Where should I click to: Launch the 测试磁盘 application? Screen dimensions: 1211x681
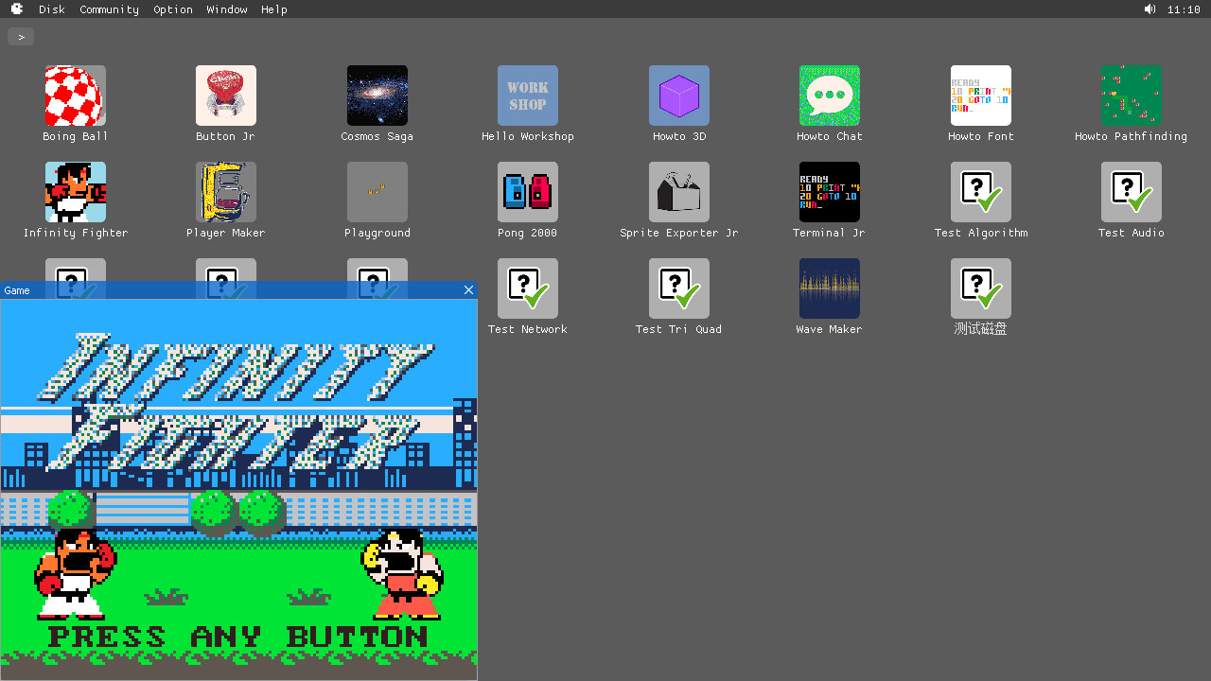pos(980,288)
